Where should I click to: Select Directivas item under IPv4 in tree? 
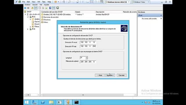coord(37,24)
